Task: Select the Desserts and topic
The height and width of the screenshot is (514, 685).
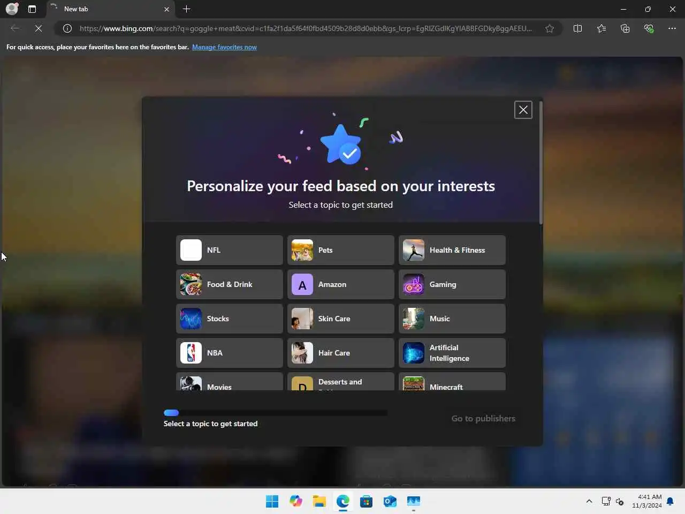Action: (341, 381)
